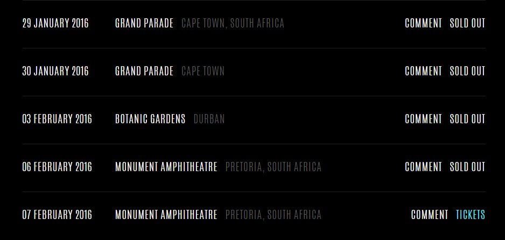Click the Durban location text
This screenshot has width=505, height=240.
point(209,119)
